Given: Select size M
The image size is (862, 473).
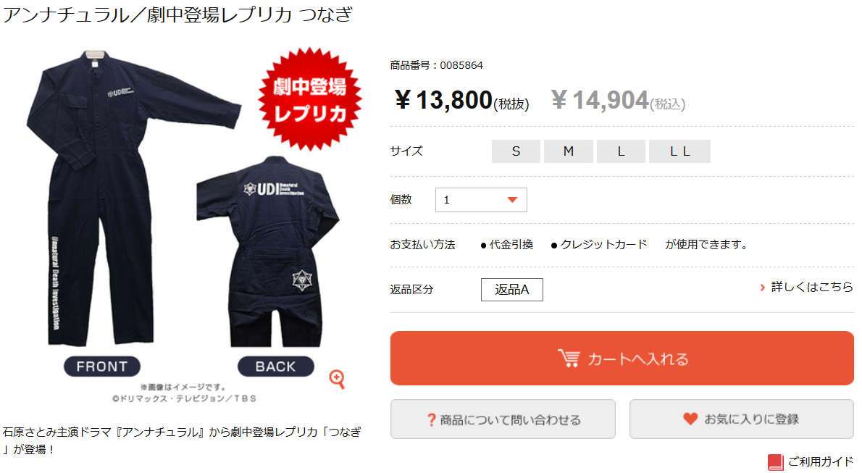Looking at the screenshot, I should pos(569,151).
